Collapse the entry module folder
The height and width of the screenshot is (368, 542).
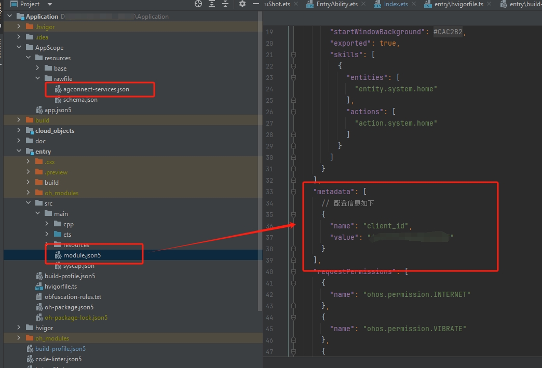point(19,151)
